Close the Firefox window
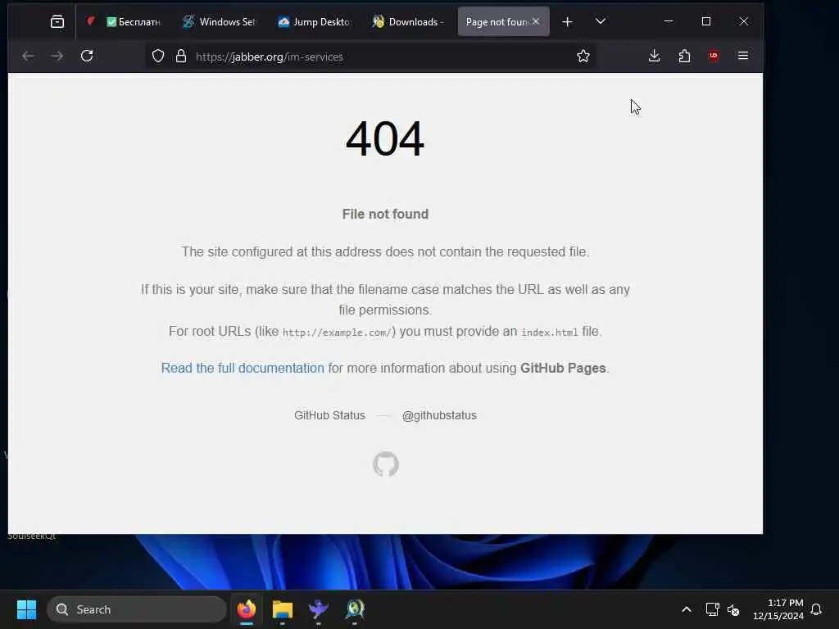The width and height of the screenshot is (839, 629). 744,21
